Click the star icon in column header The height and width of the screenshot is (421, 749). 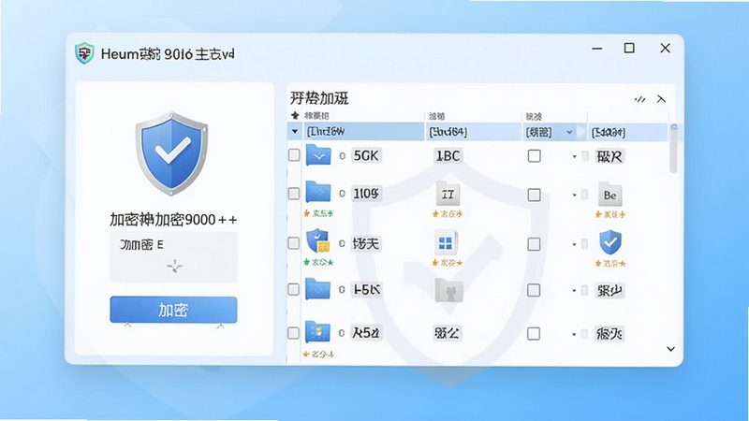295,115
